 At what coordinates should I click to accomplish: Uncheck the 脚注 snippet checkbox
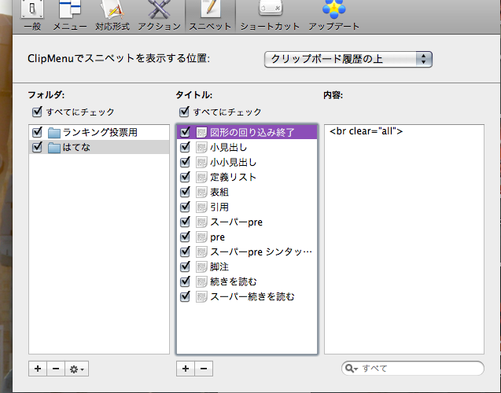coord(185,266)
